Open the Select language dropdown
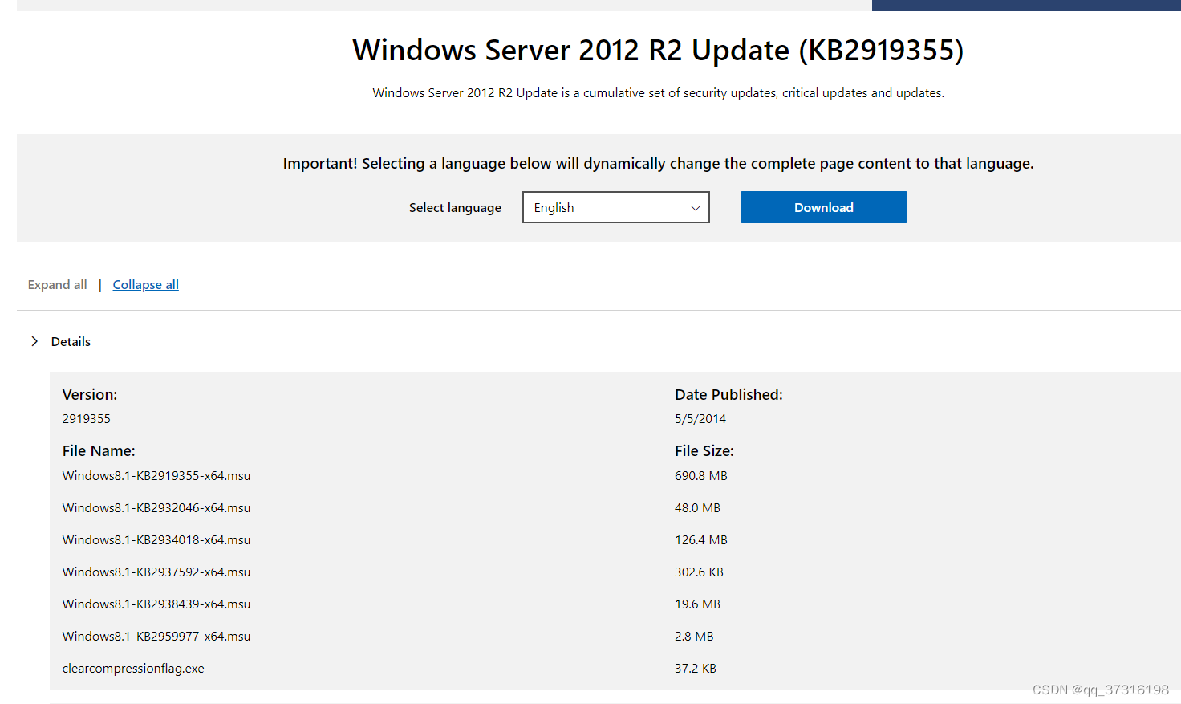This screenshot has width=1181, height=704. [x=615, y=207]
